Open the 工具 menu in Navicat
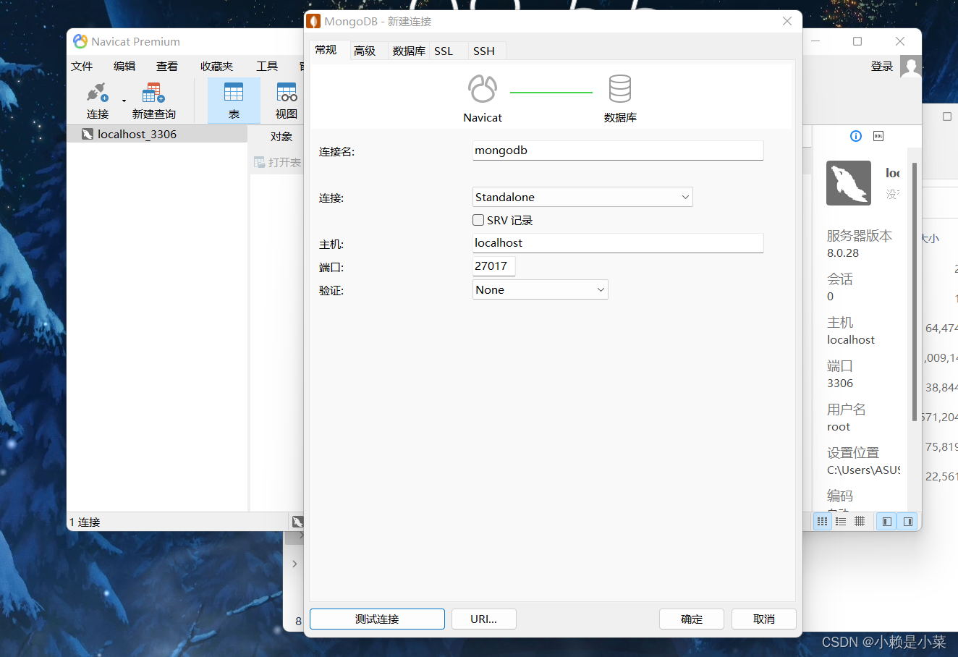 coord(267,66)
